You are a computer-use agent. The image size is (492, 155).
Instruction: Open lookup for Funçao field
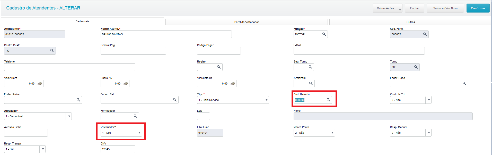click(324, 34)
